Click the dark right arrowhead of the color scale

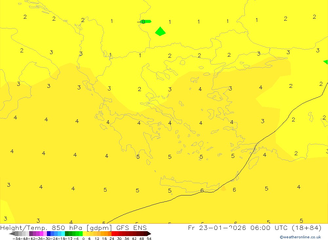(x=149, y=234)
